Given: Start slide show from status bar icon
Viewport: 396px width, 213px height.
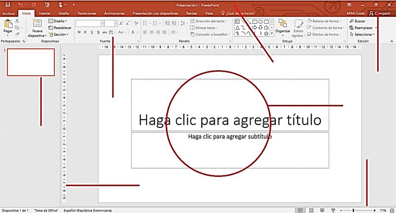Looking at the screenshot, I should pyautogui.click(x=333, y=210).
